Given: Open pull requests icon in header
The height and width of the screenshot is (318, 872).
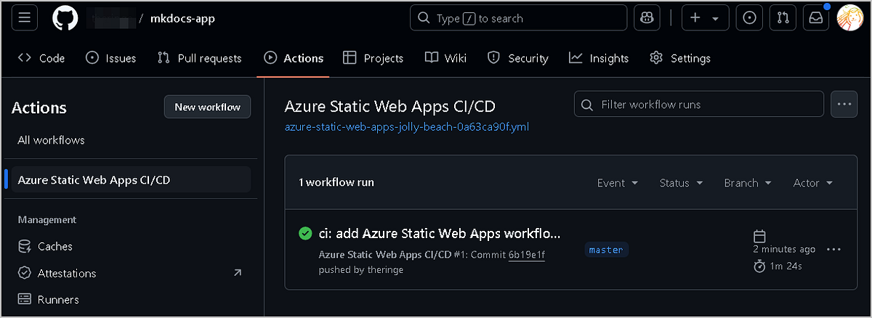Looking at the screenshot, I should pyautogui.click(x=783, y=18).
